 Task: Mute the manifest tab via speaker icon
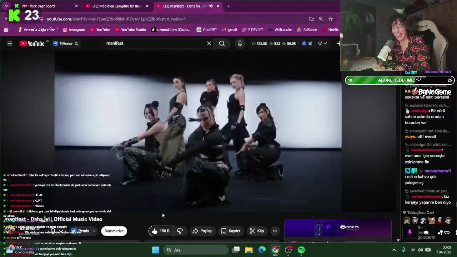(211, 6)
